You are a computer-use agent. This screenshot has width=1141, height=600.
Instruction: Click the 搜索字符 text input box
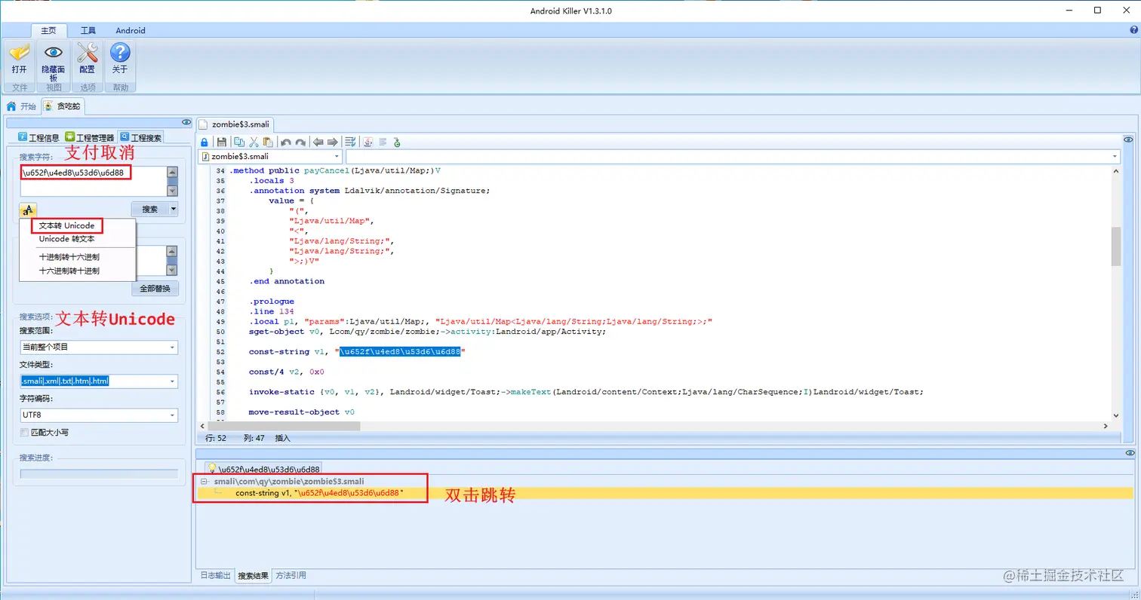coord(94,181)
